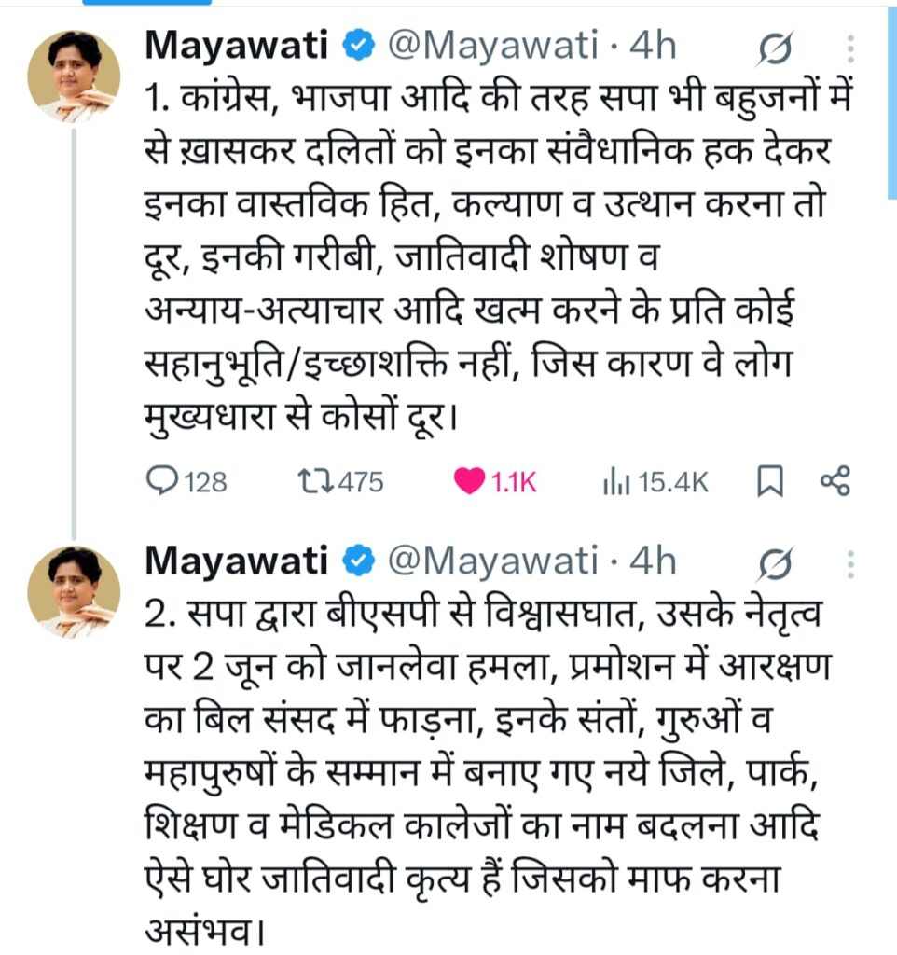
Task: Unlike the first tweet with 1.1K likes
Action: (467, 481)
